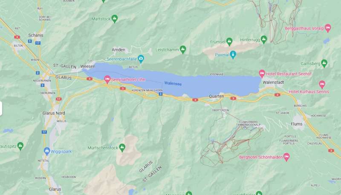Select the Paxmal monument marker
Image resolution: width=341 pixels, height=195 pixels.
point(233,55)
